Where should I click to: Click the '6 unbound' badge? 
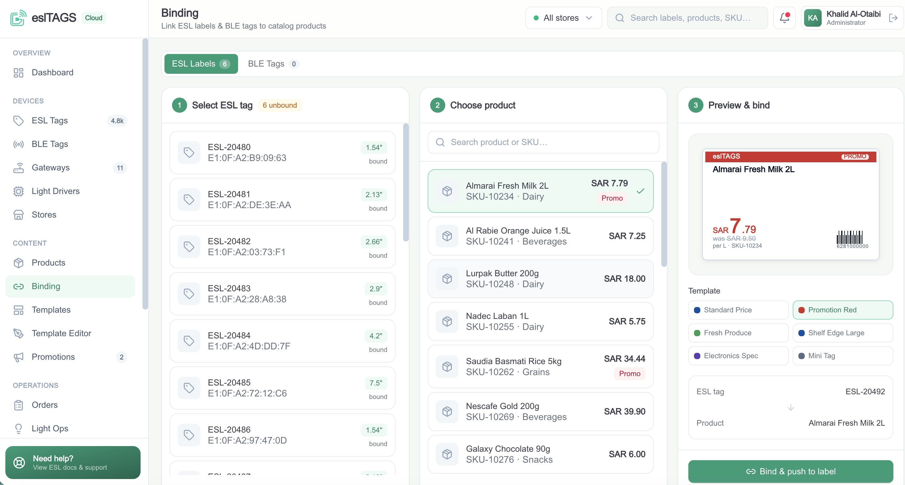tap(280, 105)
